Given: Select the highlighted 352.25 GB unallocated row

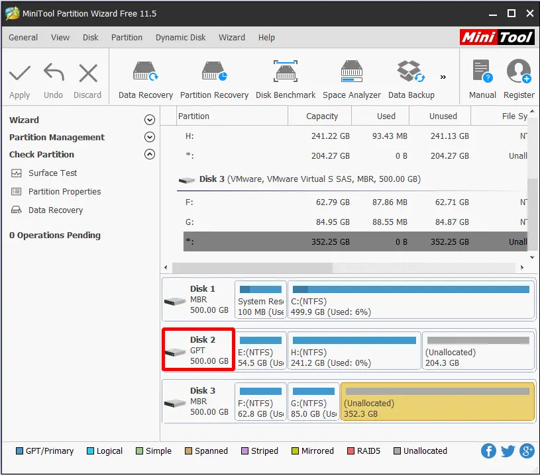Looking at the screenshot, I should (355, 241).
